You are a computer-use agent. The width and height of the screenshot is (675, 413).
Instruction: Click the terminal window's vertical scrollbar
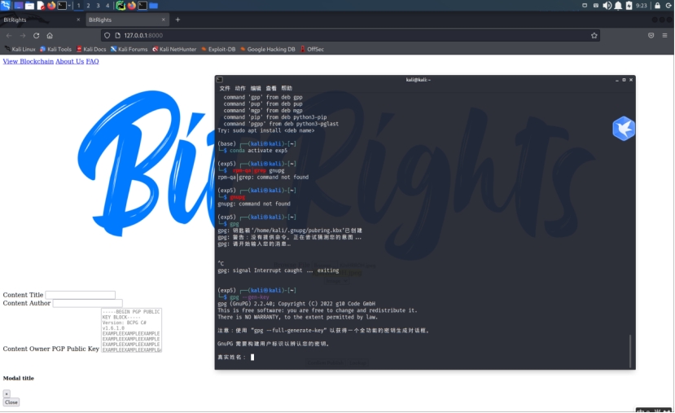pyautogui.click(x=630, y=350)
